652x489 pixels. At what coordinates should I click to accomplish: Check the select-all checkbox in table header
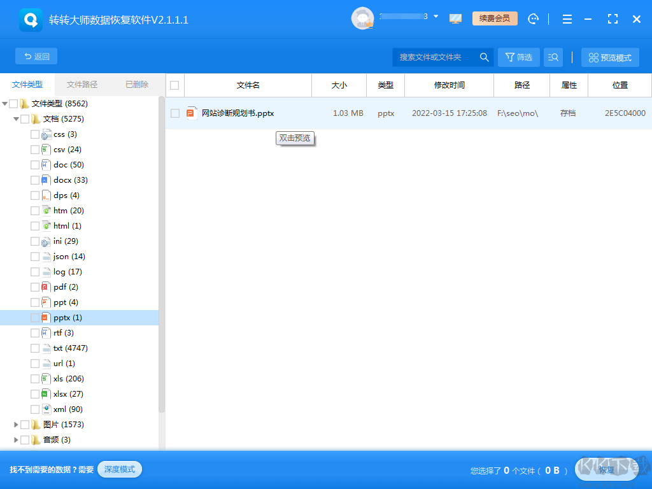pos(174,85)
